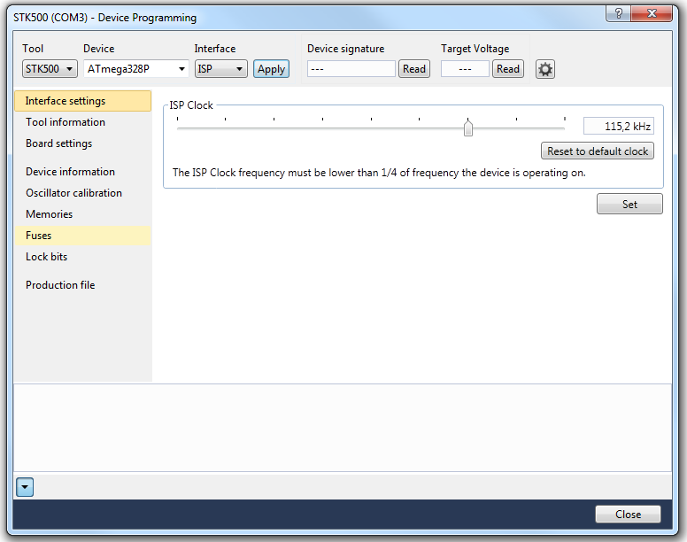Open the Lock bits section

coord(47,257)
